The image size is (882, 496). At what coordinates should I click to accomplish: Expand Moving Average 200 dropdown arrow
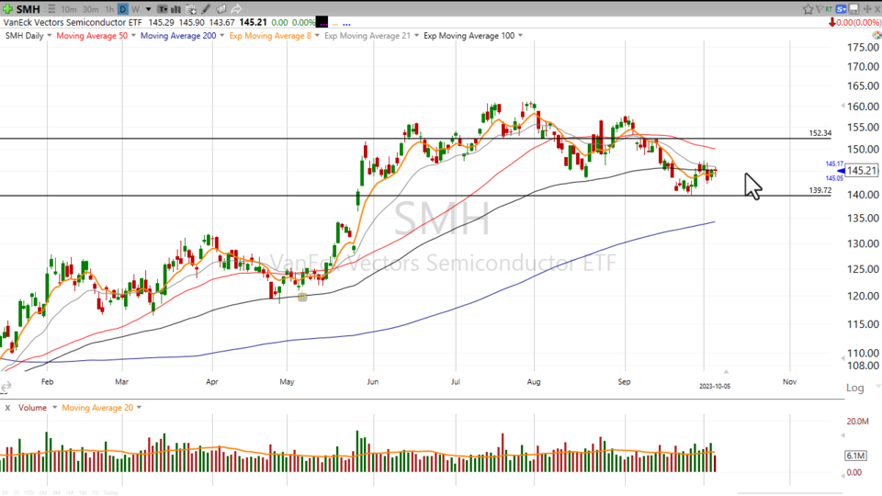pos(221,36)
